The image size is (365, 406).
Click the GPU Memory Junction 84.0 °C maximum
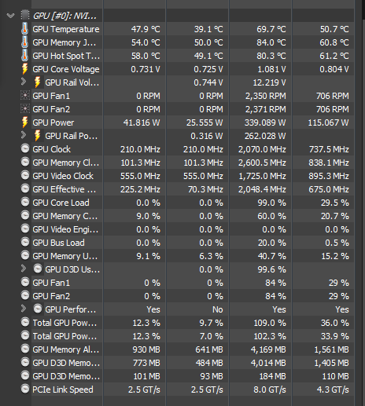[271, 42]
